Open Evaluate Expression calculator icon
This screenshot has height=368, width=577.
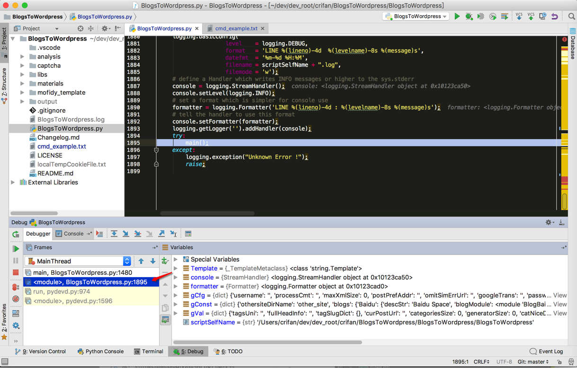188,234
